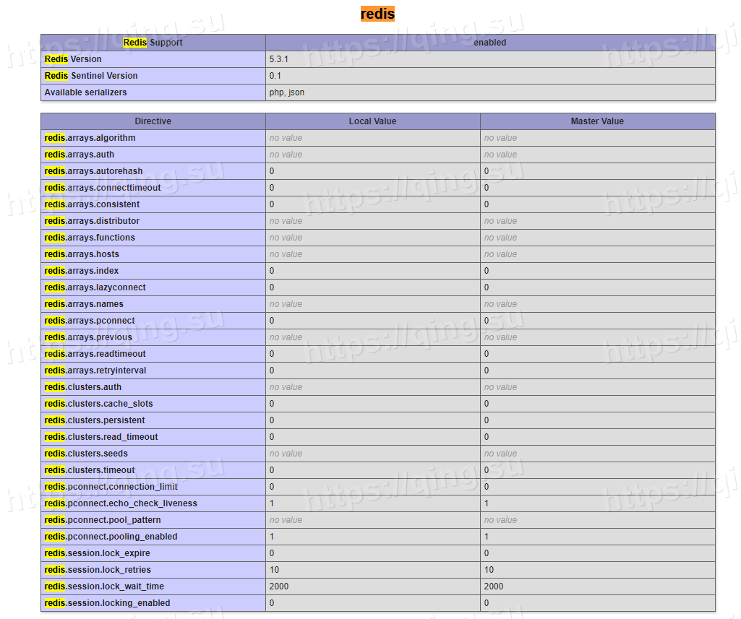Select redis.arrays.functions directive

90,238
